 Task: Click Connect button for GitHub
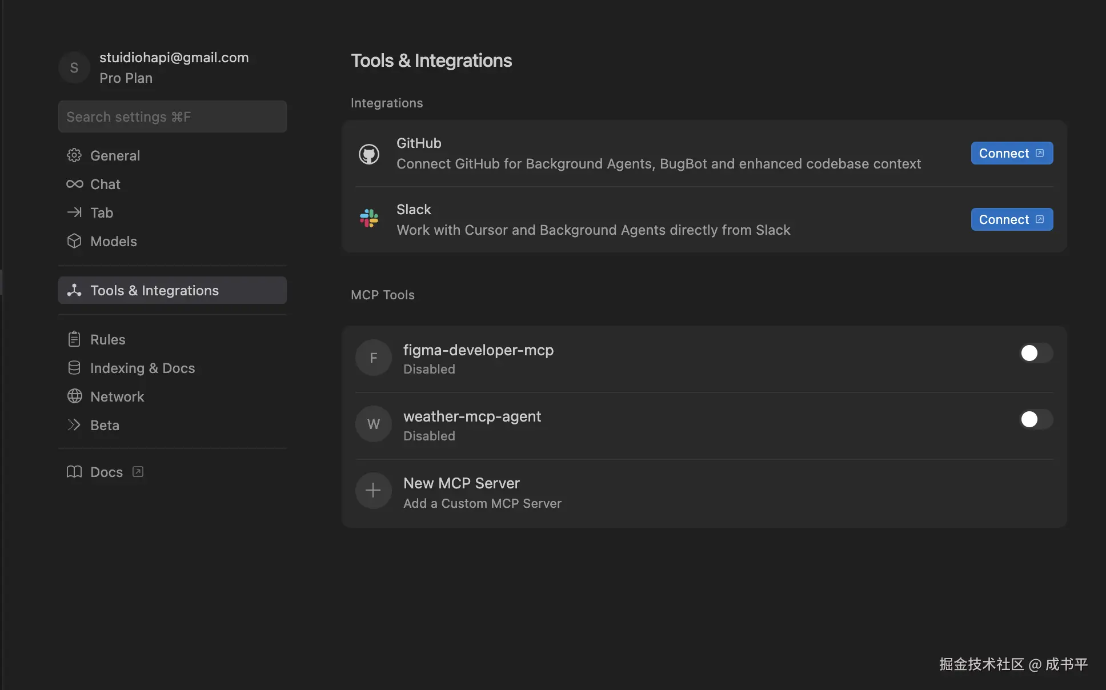(1011, 153)
